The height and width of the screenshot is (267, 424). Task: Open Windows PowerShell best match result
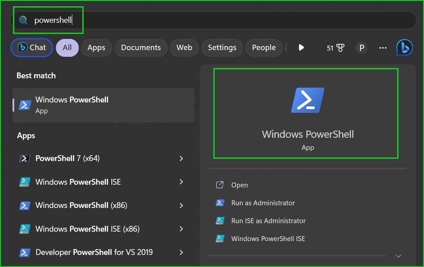click(103, 105)
